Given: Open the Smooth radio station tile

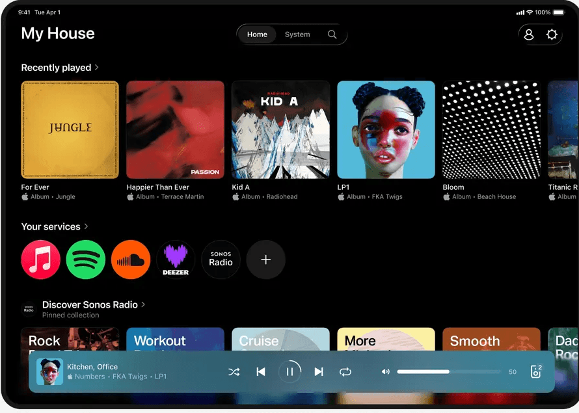Looking at the screenshot, I should [491, 339].
